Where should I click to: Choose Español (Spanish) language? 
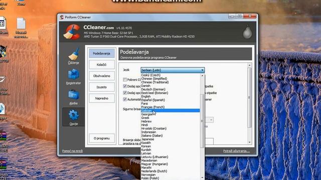tap(171, 100)
